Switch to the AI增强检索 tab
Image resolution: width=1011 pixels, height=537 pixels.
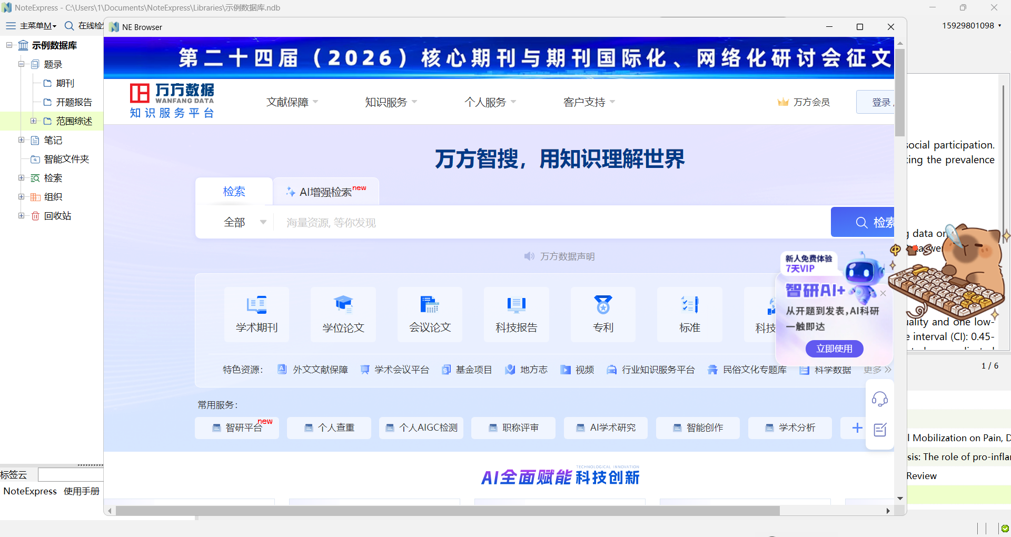(x=325, y=191)
